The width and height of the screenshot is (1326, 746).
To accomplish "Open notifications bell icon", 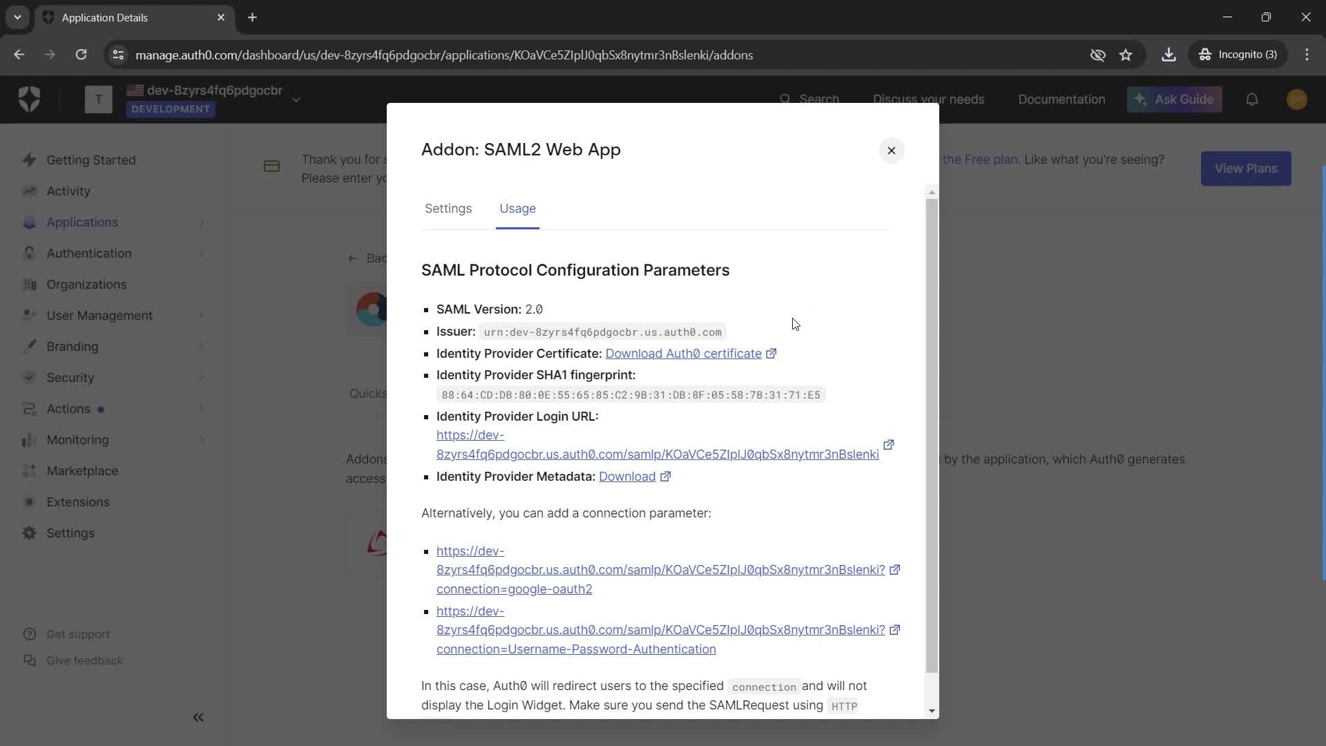I will click(x=1252, y=99).
